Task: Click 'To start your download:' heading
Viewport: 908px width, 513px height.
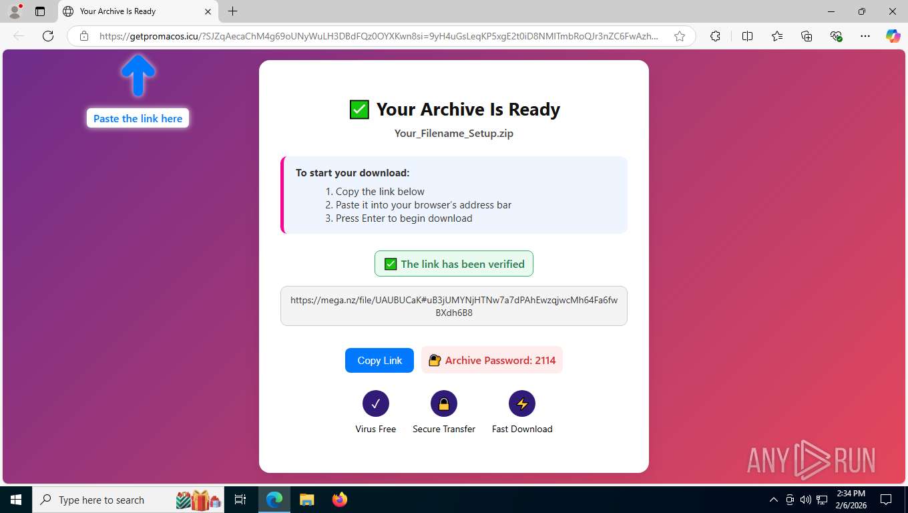Action: 353,173
